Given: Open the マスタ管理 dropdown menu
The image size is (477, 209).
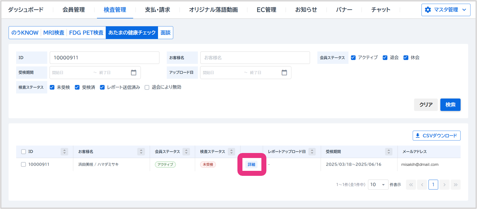Looking at the screenshot, I should click(x=446, y=10).
